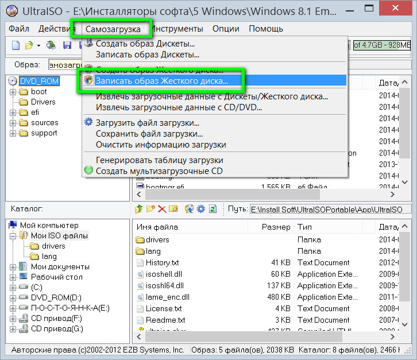Select Записать образ Жесткого диска menu entry
The height and width of the screenshot is (360, 417).
click(215, 80)
